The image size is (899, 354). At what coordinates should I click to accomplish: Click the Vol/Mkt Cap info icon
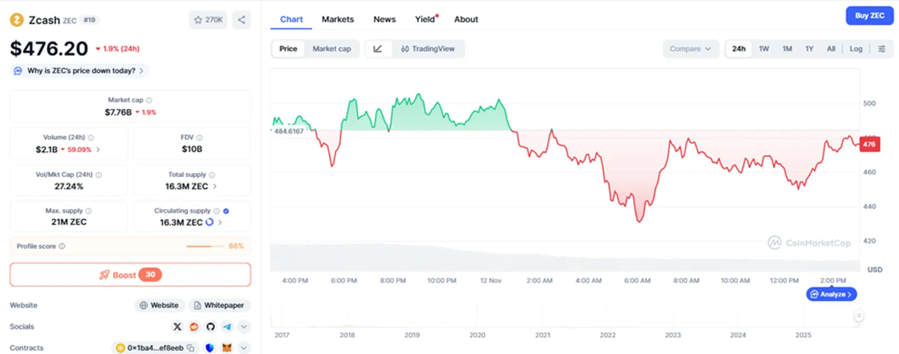tap(99, 175)
